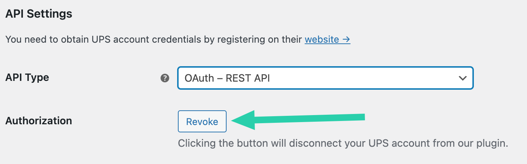Click the word "Revoke" inside the button
This screenshot has height=164, width=527.
(202, 121)
